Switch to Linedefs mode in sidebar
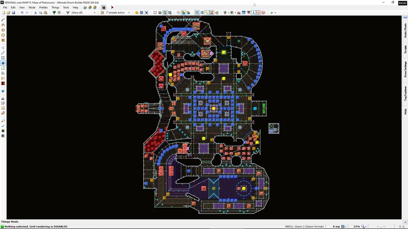This screenshot has width=408, height=229. tap(3, 53)
